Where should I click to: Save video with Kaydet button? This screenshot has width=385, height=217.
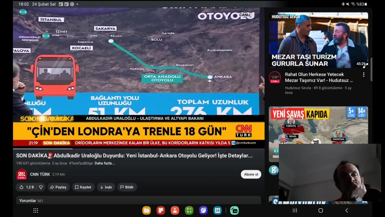pyautogui.click(x=83, y=187)
